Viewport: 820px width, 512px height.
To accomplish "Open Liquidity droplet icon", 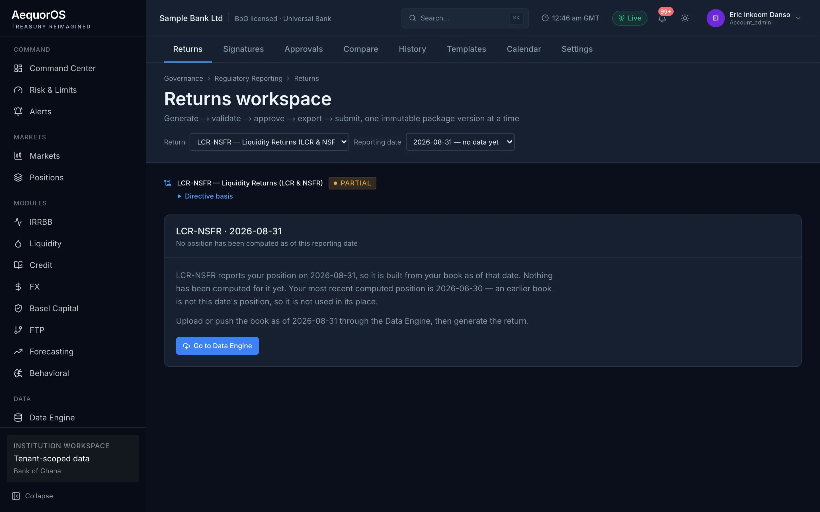I will 18,243.
